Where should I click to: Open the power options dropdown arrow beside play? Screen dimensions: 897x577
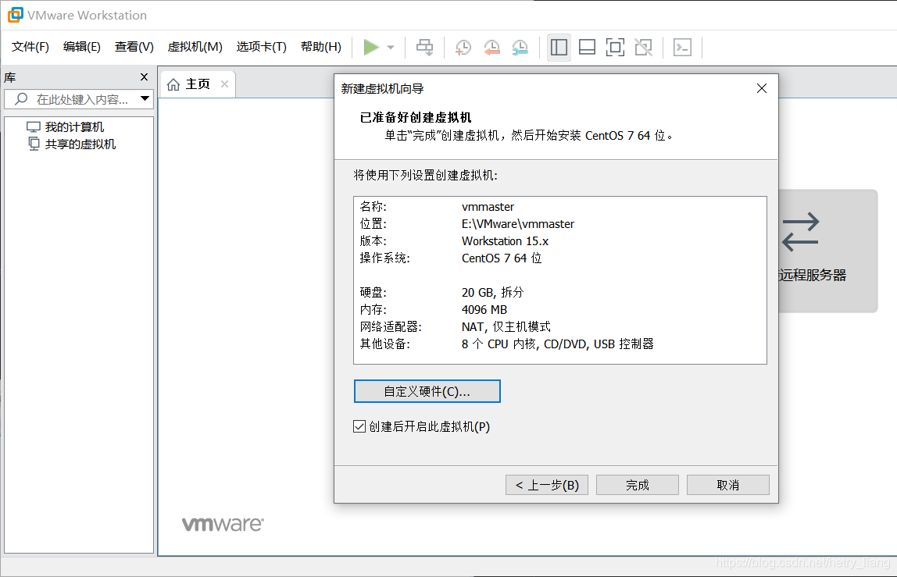point(391,48)
